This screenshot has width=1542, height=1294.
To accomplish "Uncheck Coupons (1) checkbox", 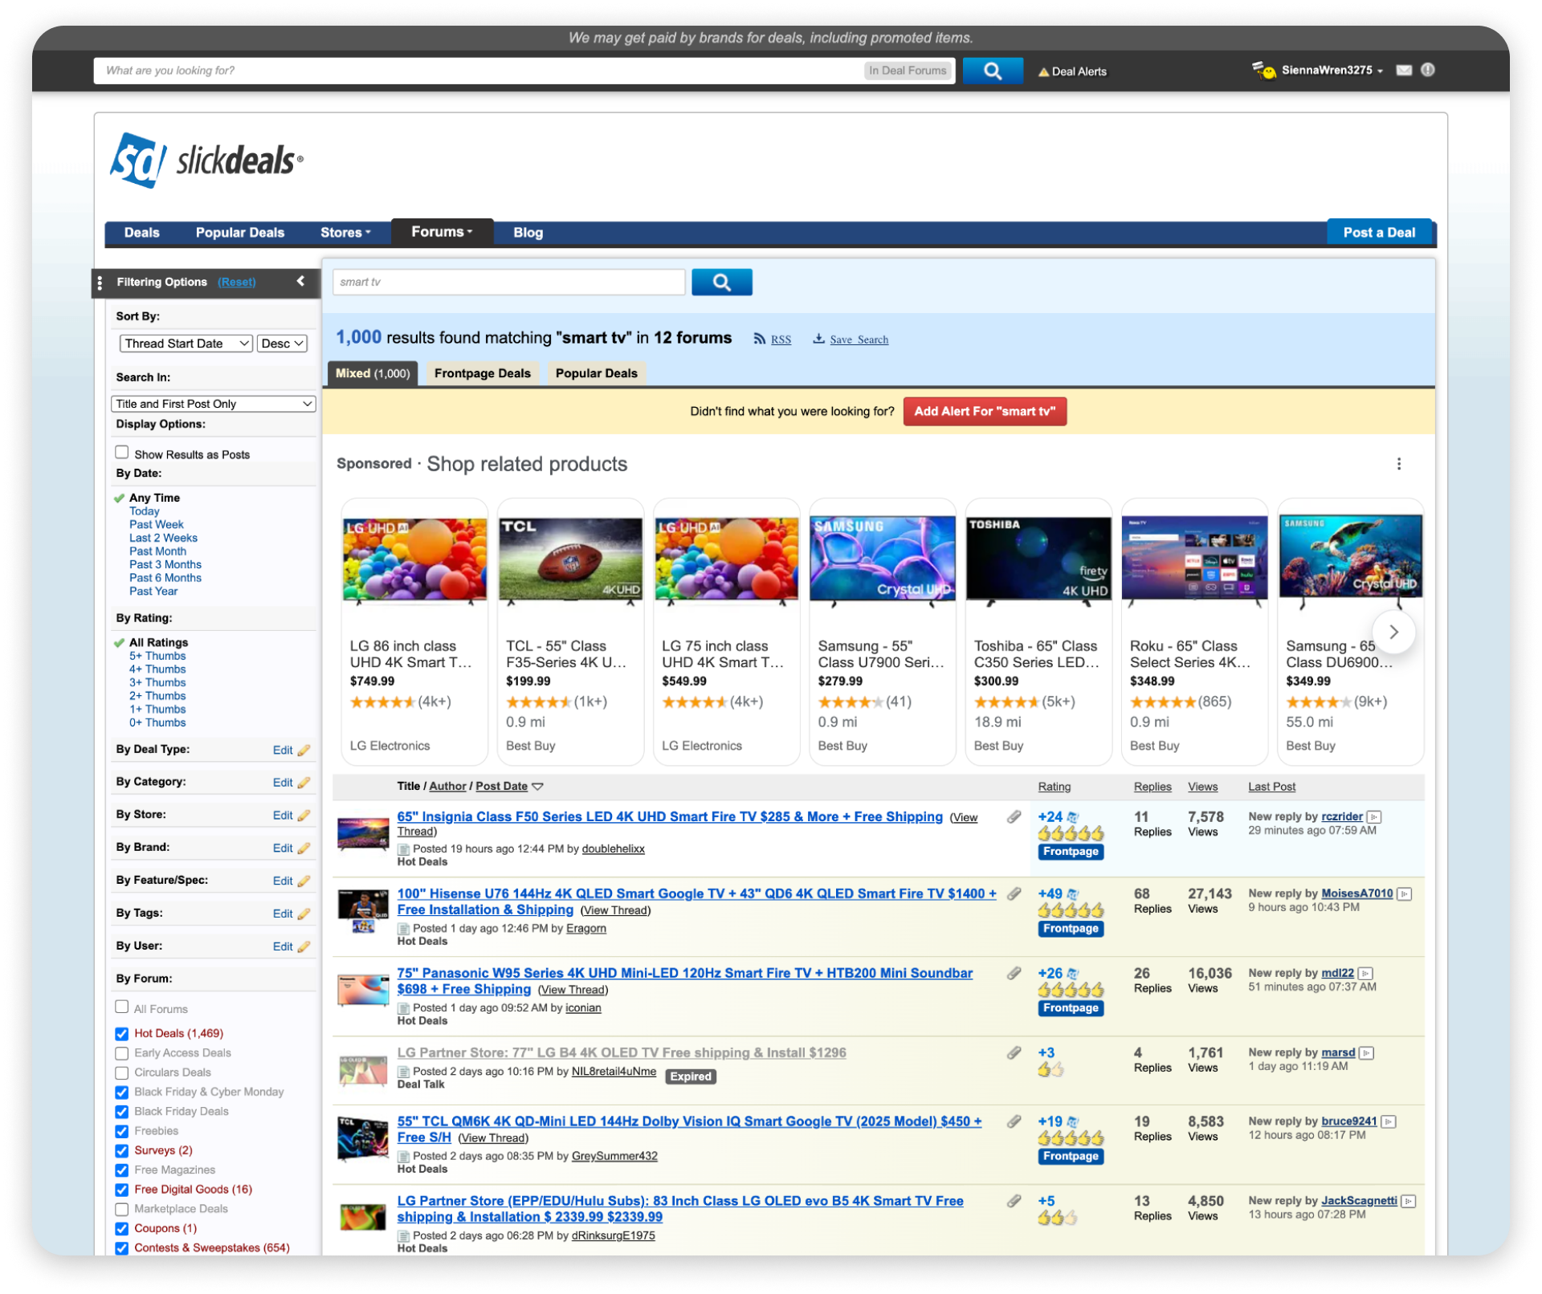I will point(122,1229).
